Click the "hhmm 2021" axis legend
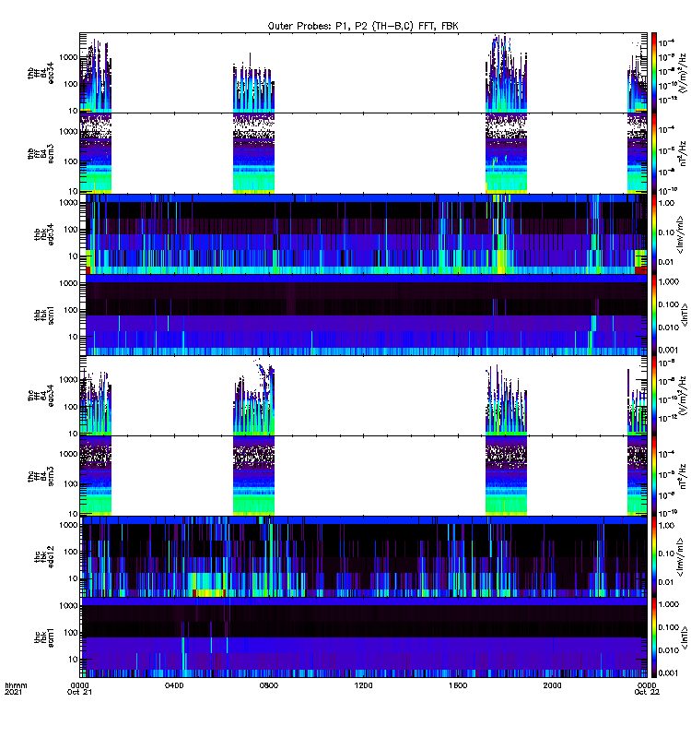Image resolution: width=691 pixels, height=738 pixels. pos(16,688)
